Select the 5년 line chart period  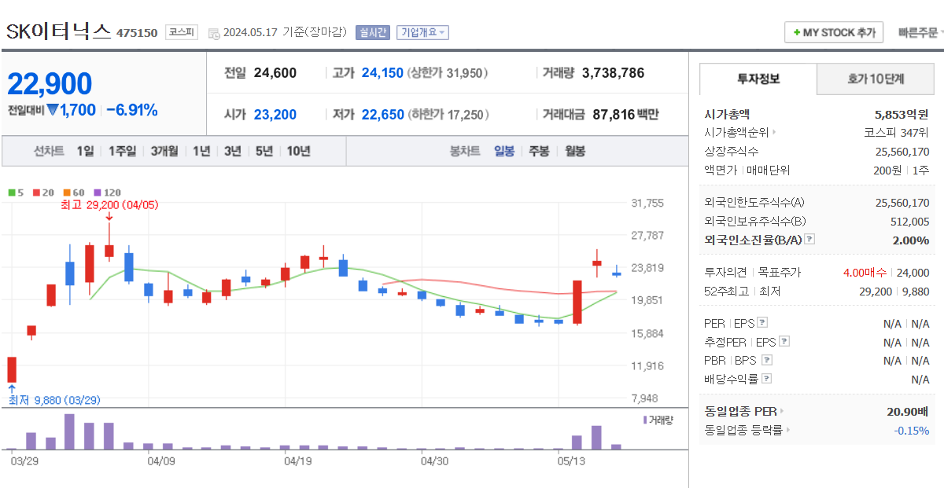(x=264, y=152)
